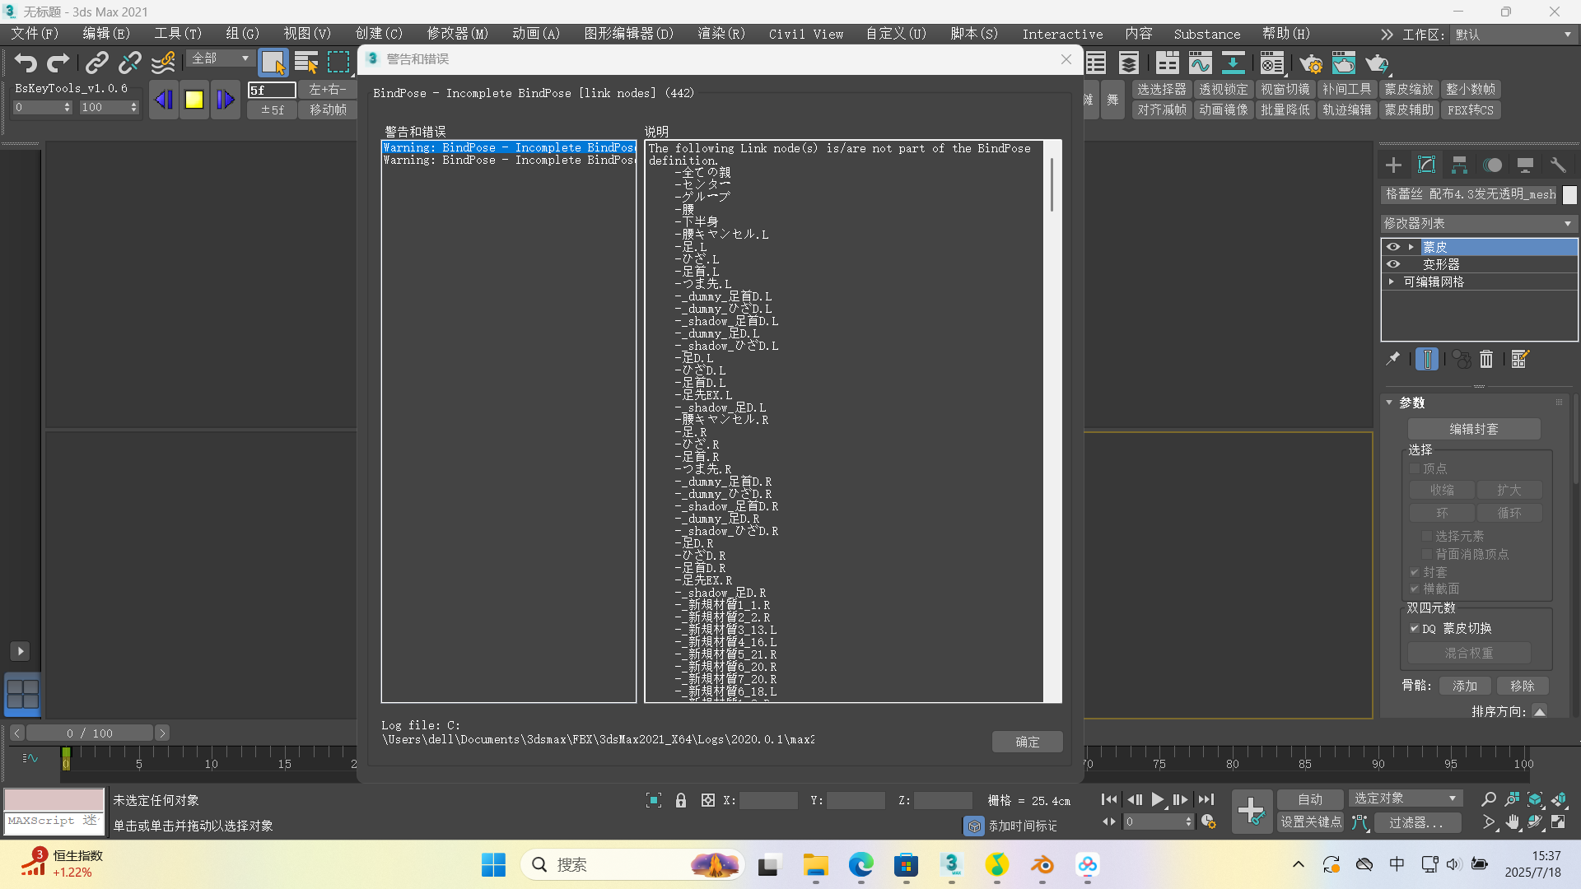The image size is (1581, 889).
Task: Open the 工作区 默认 dropdown
Action: click(x=1513, y=35)
